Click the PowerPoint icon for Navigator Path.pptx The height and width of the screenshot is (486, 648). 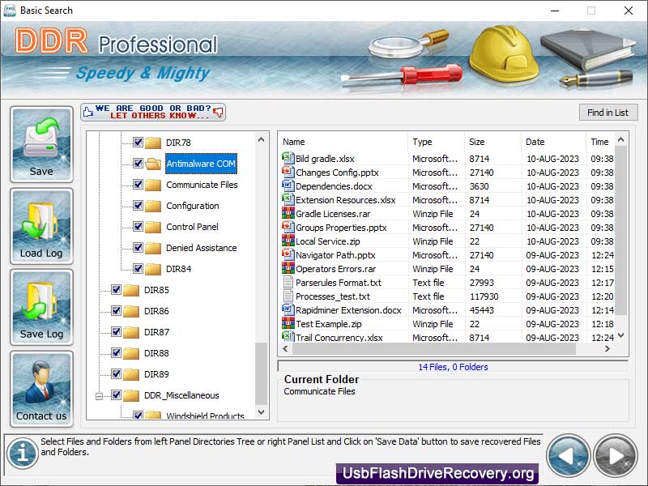(x=288, y=254)
